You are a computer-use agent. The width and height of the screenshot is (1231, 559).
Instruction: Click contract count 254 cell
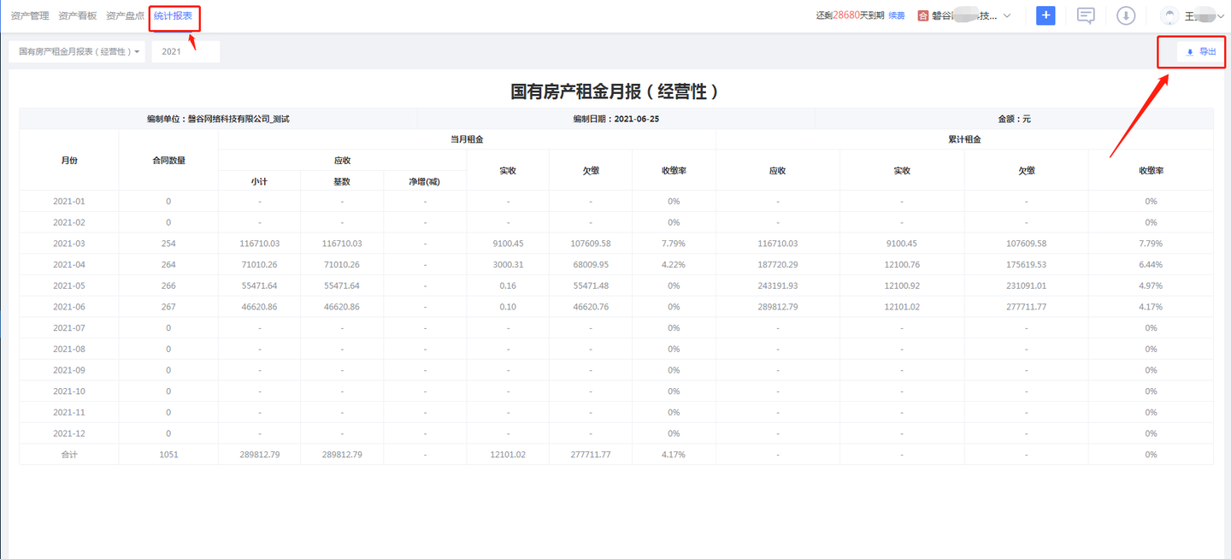click(x=168, y=244)
